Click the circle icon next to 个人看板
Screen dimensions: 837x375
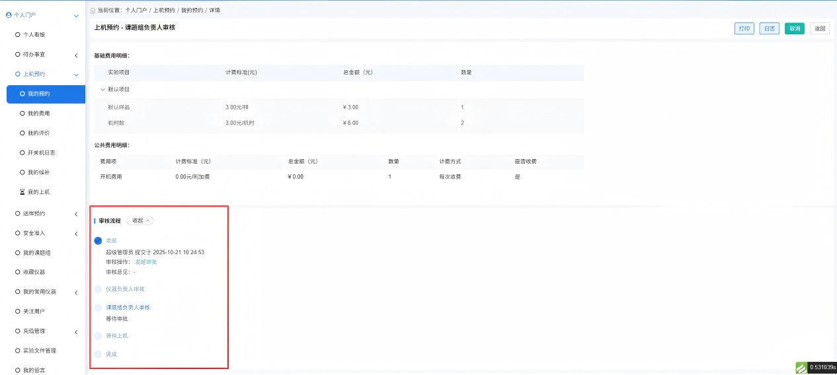click(17, 34)
